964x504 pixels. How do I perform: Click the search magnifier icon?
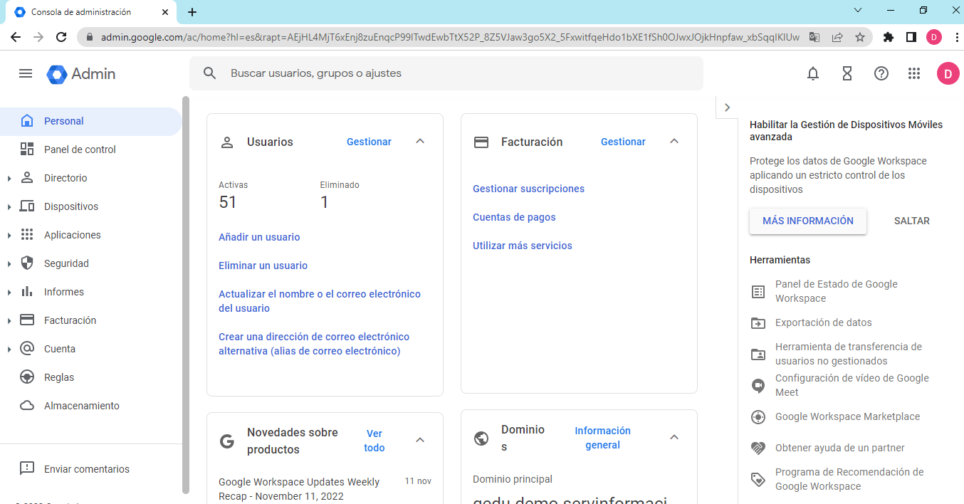tap(209, 73)
